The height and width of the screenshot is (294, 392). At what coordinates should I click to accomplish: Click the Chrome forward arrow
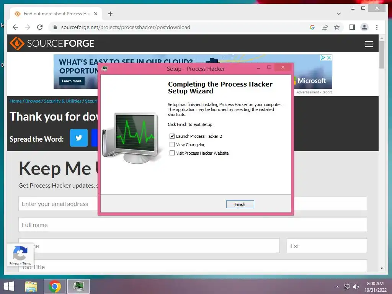28,27
